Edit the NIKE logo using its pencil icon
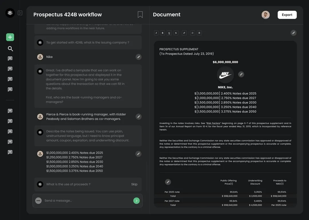 (241, 74)
